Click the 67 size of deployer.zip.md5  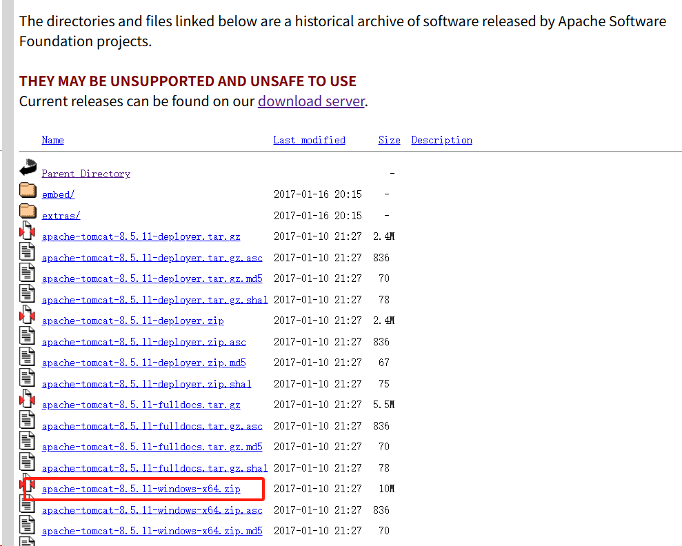coord(384,363)
